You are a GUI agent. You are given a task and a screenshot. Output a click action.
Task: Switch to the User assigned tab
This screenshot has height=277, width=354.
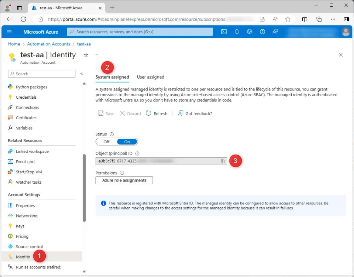150,77
